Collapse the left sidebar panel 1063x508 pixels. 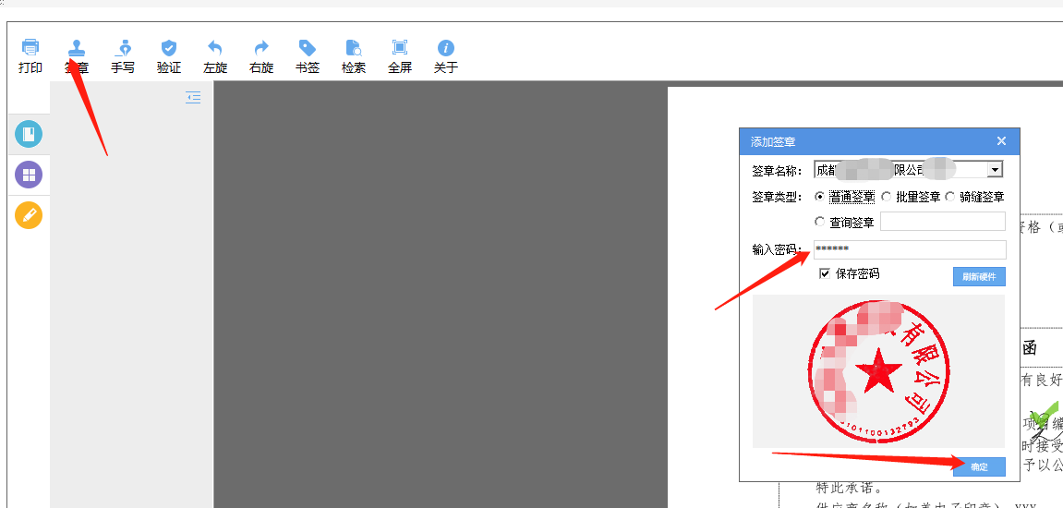coord(193,97)
